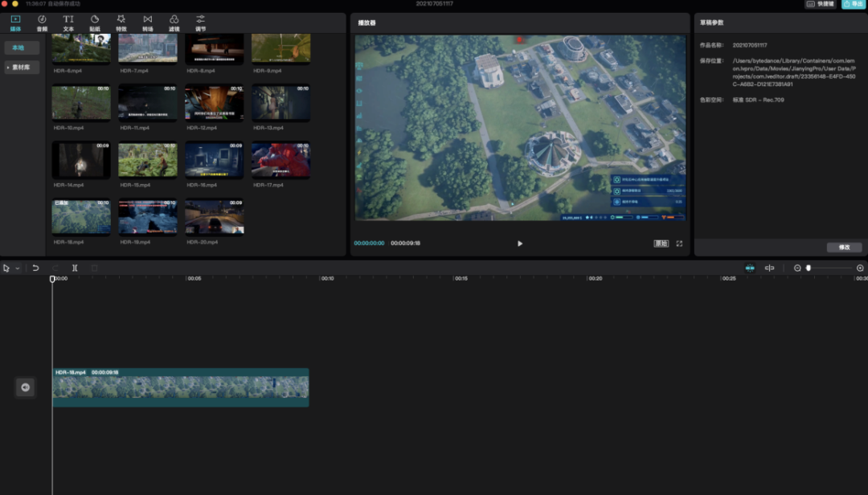Select the HDR-17.mp4 thumbnail
Viewport: 868px width, 495px height.
[280, 160]
